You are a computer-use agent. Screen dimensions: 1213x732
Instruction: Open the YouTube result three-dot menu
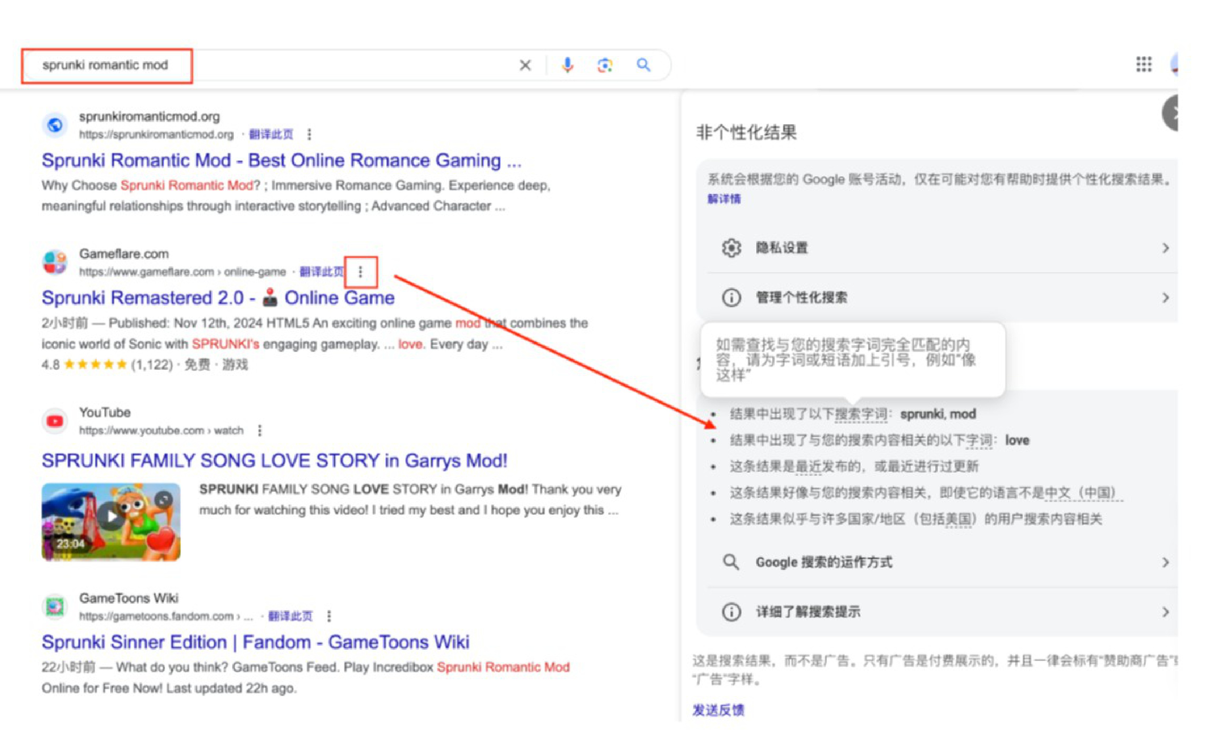[260, 431]
